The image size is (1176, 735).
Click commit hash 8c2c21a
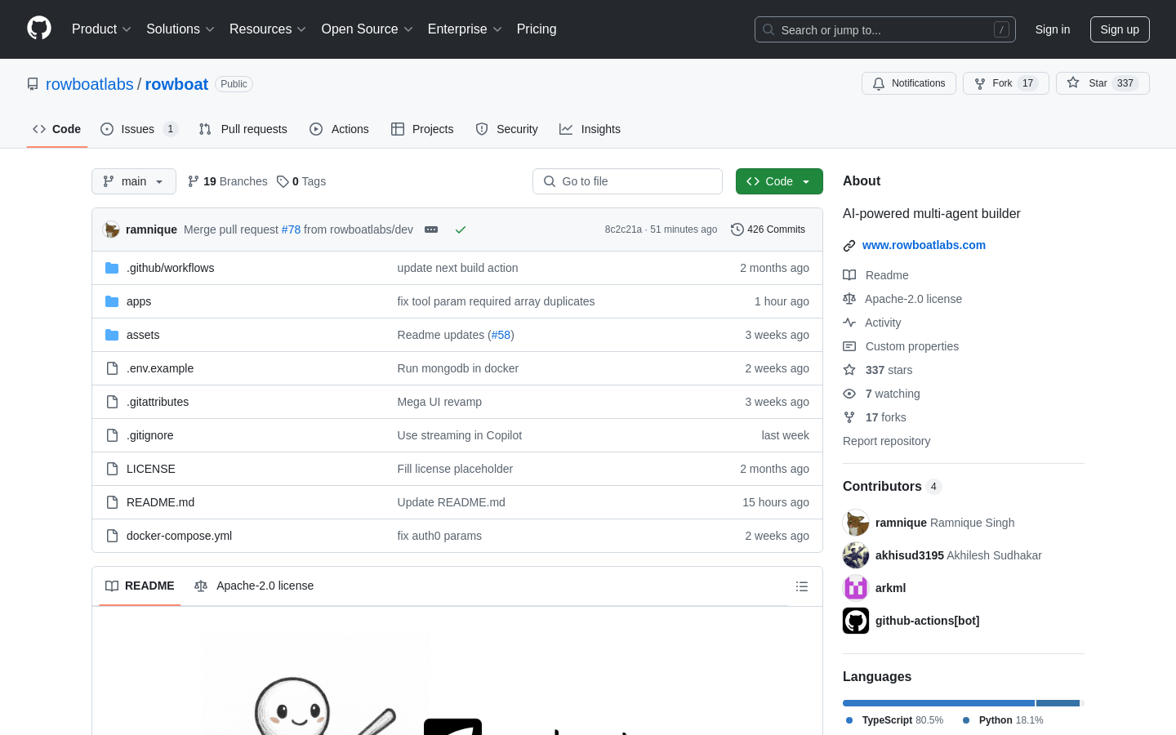point(623,229)
